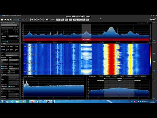Open the SDR# hamburger main menu

click(x=2, y=20)
